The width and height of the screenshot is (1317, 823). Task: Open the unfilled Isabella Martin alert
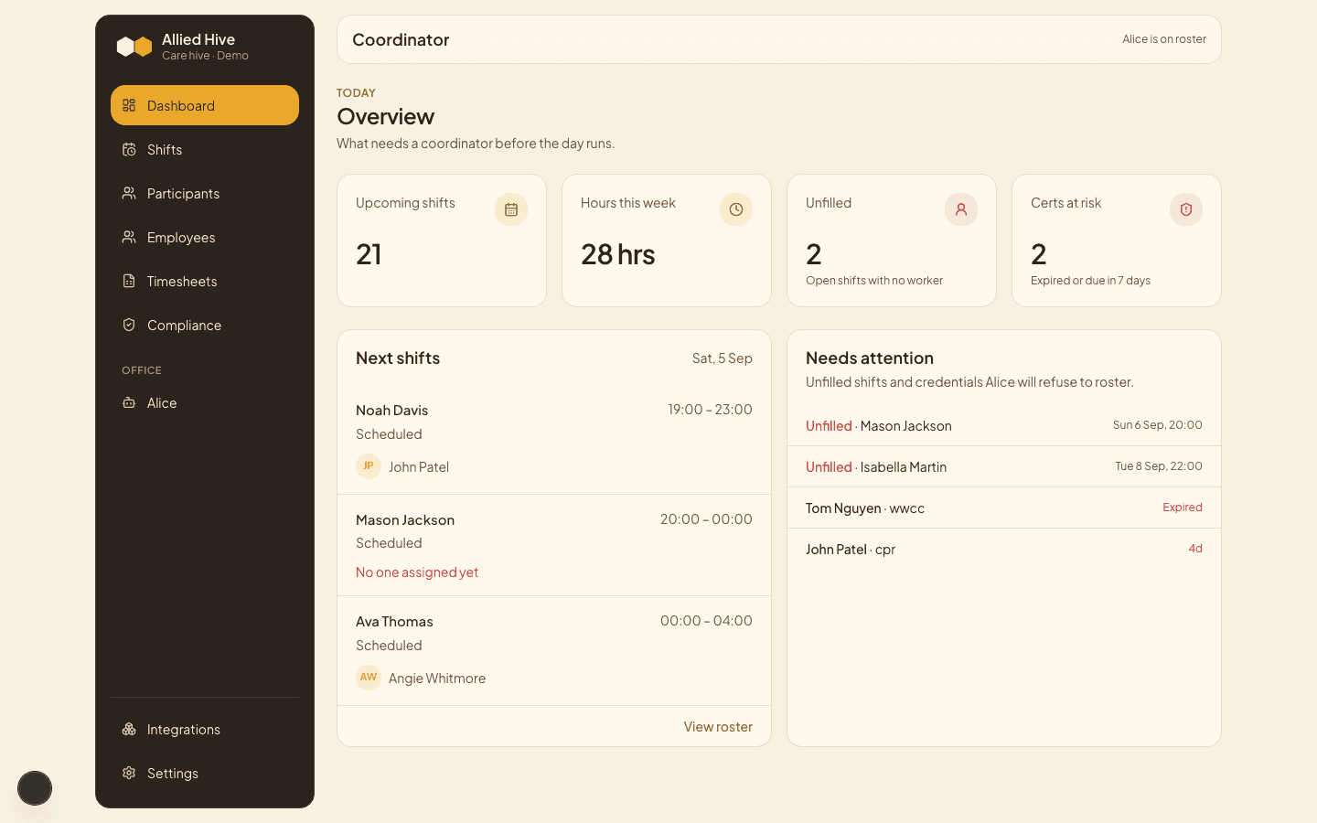(x=1004, y=466)
